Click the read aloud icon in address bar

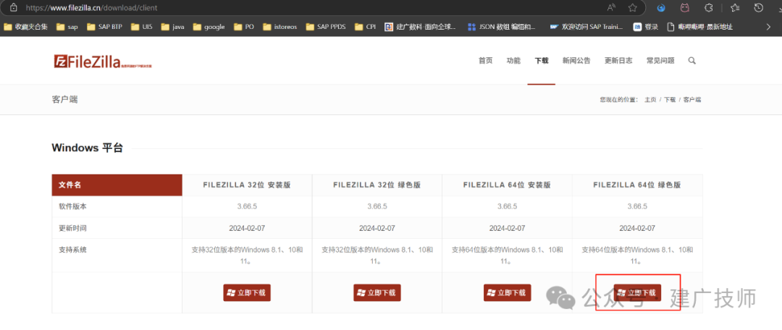[611, 8]
